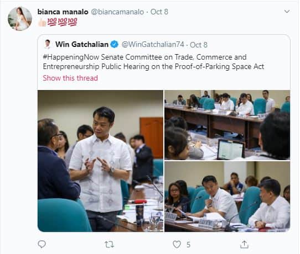The height and width of the screenshot is (254, 300).
Task: Open bianca manalo's profile avatar
Action: pyautogui.click(x=20, y=19)
